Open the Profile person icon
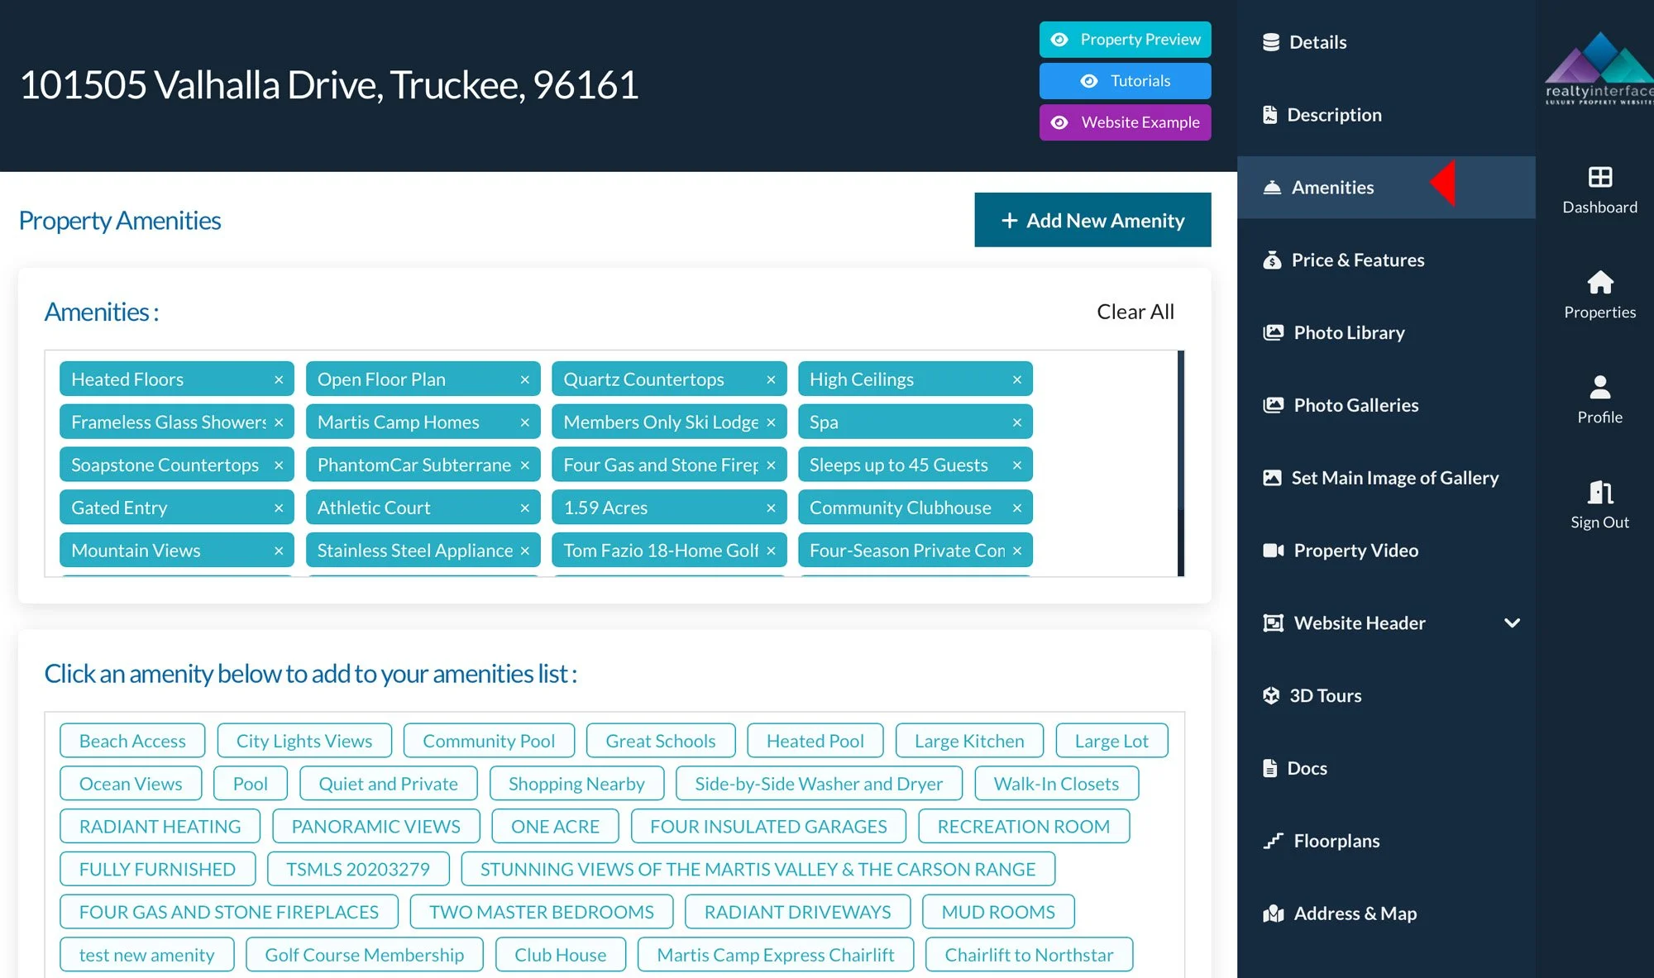This screenshot has width=1654, height=978. coord(1599,387)
